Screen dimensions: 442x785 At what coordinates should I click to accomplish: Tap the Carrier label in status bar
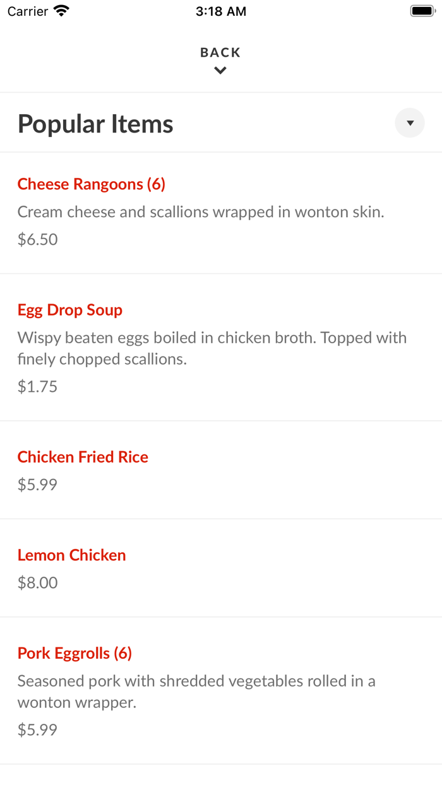tap(28, 11)
